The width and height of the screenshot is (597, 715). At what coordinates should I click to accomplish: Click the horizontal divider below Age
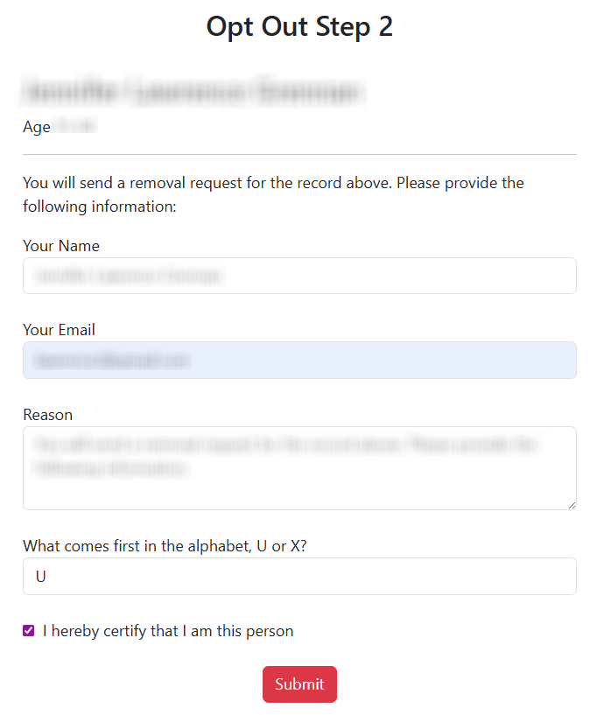[299, 154]
